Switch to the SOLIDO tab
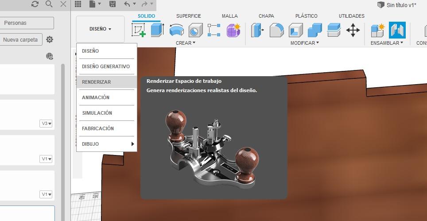 (146, 16)
